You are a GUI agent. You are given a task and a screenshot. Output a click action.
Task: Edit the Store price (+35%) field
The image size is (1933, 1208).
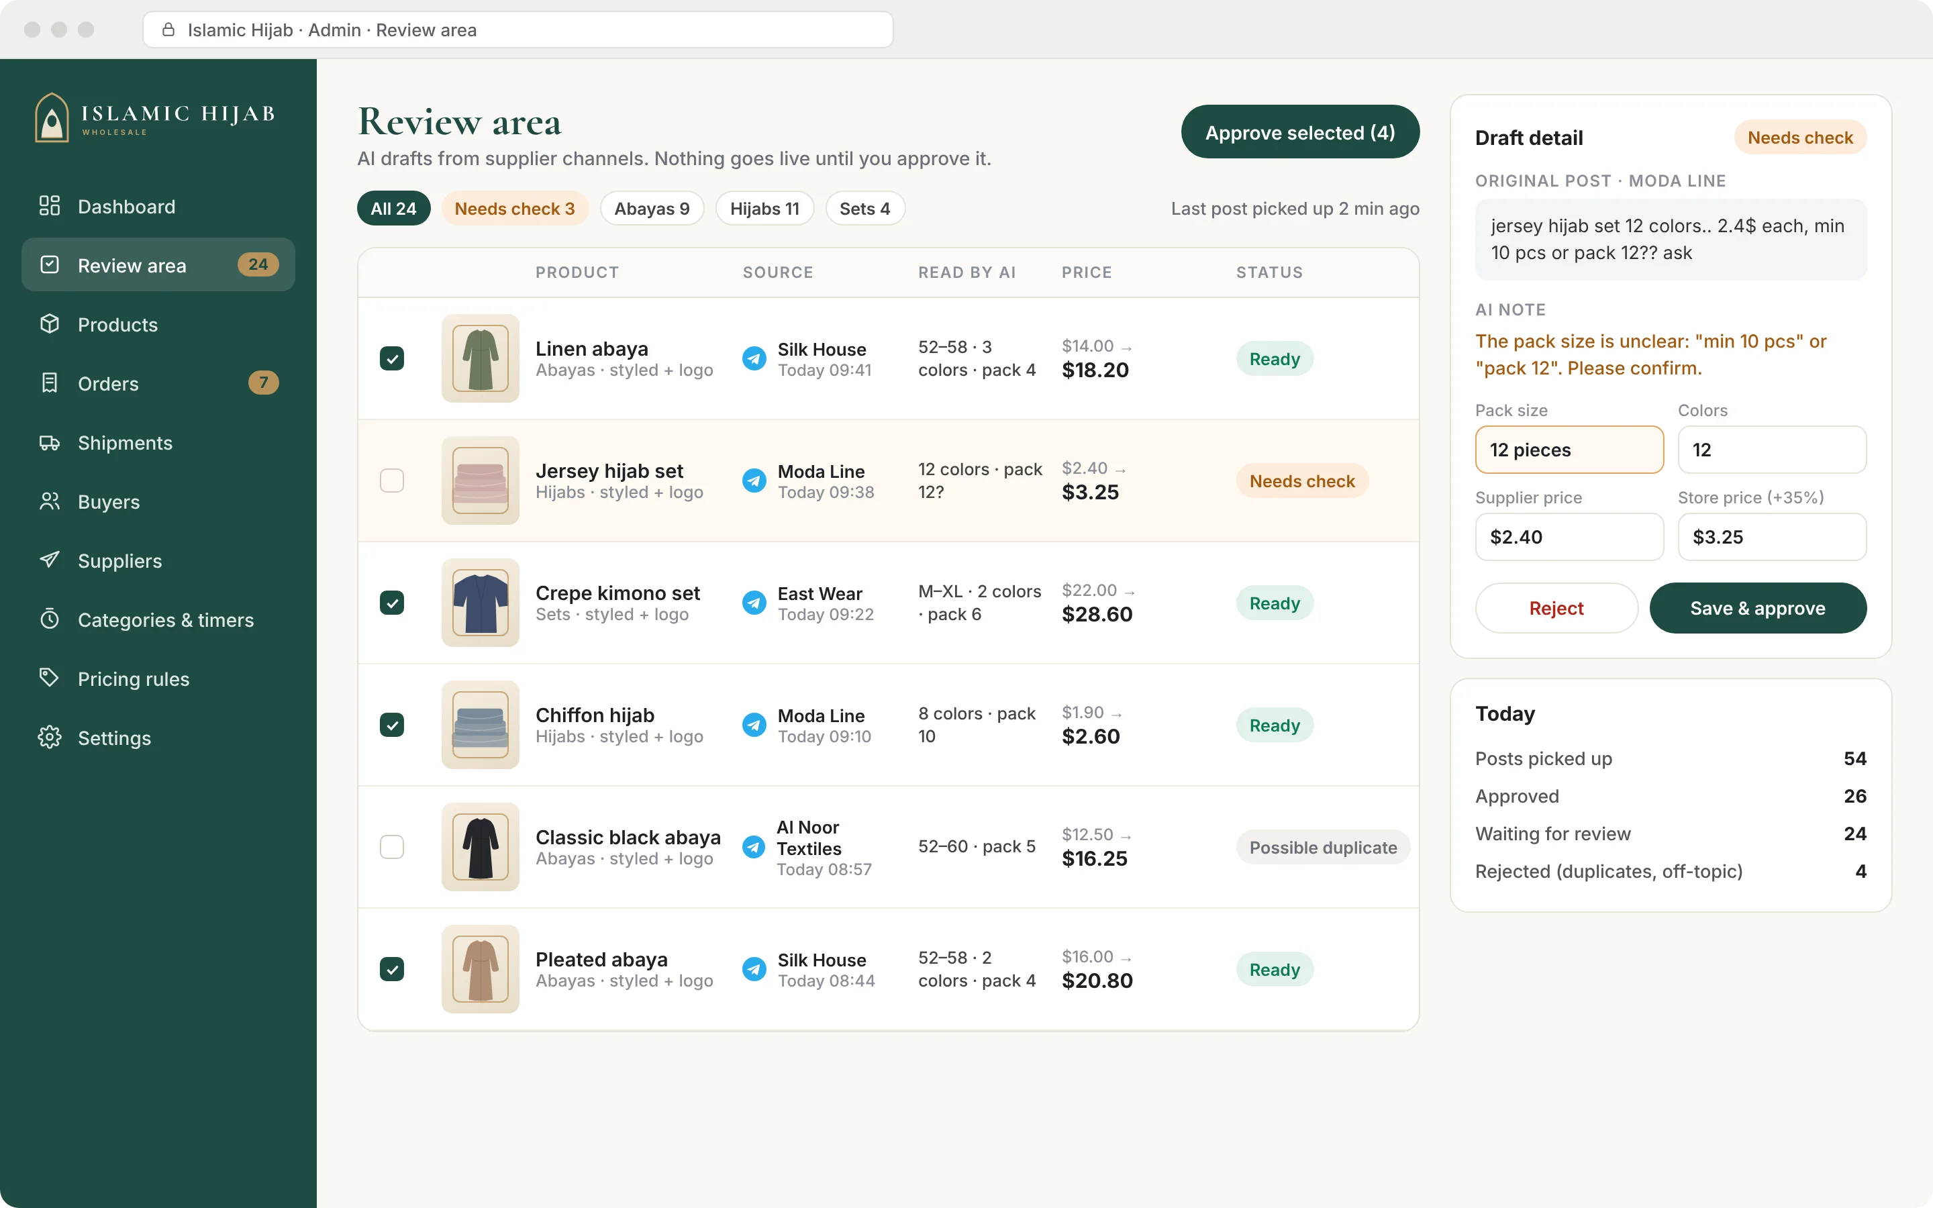(1772, 537)
